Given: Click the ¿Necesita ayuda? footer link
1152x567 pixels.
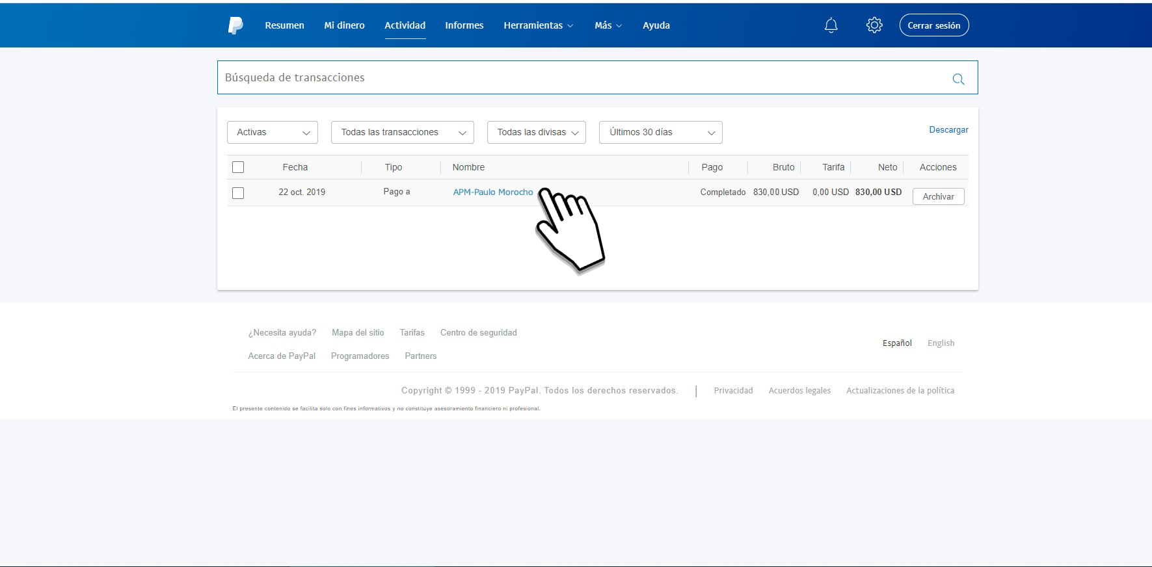Looking at the screenshot, I should point(282,332).
